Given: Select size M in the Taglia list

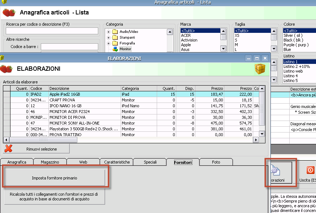Looking at the screenshot, I should pyautogui.click(x=252, y=45).
